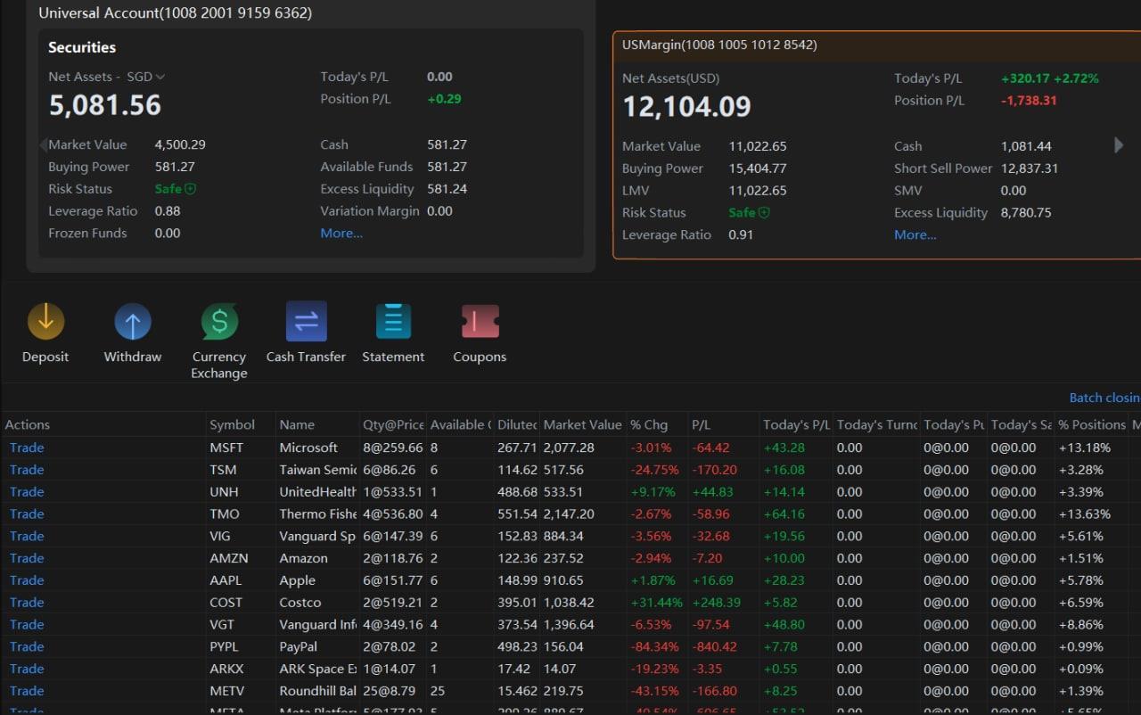The image size is (1141, 715).
Task: Click More link in USMargin card
Action: coord(915,235)
